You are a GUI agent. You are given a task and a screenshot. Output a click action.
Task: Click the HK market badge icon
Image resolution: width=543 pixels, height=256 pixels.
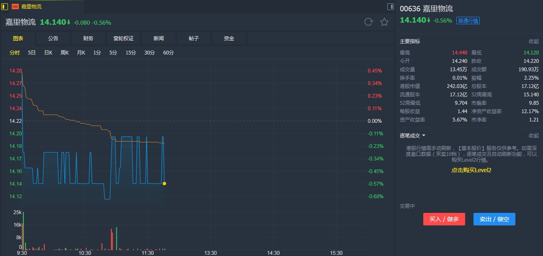coord(15,7)
